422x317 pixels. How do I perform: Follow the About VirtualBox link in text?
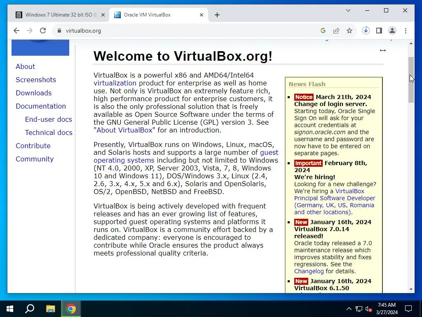(x=124, y=130)
